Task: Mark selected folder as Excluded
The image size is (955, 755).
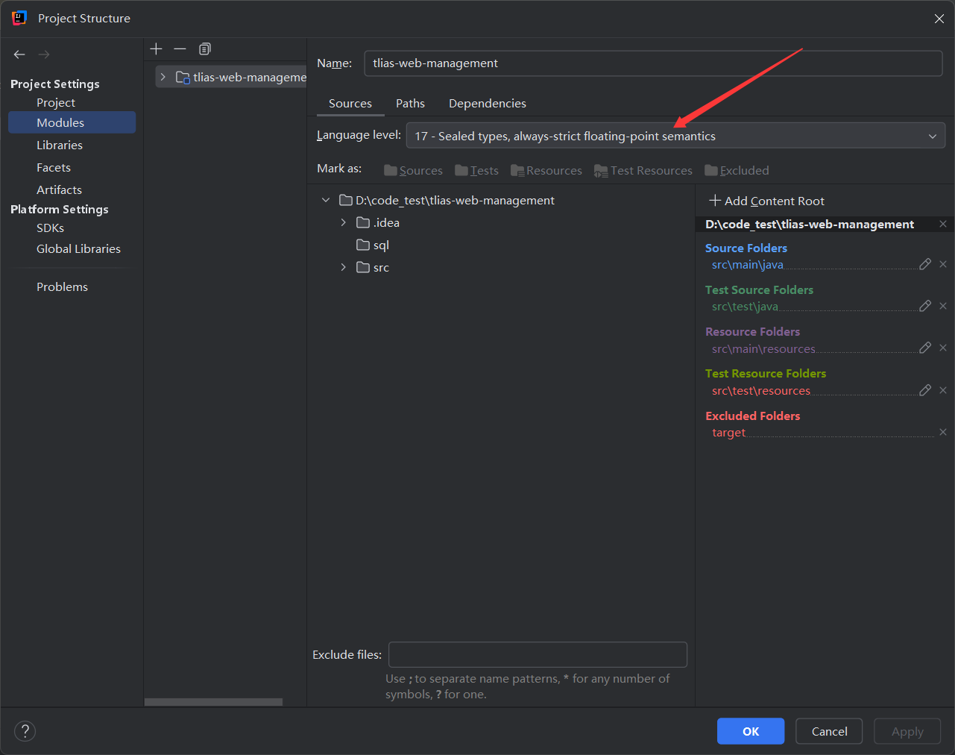Action: 737,170
